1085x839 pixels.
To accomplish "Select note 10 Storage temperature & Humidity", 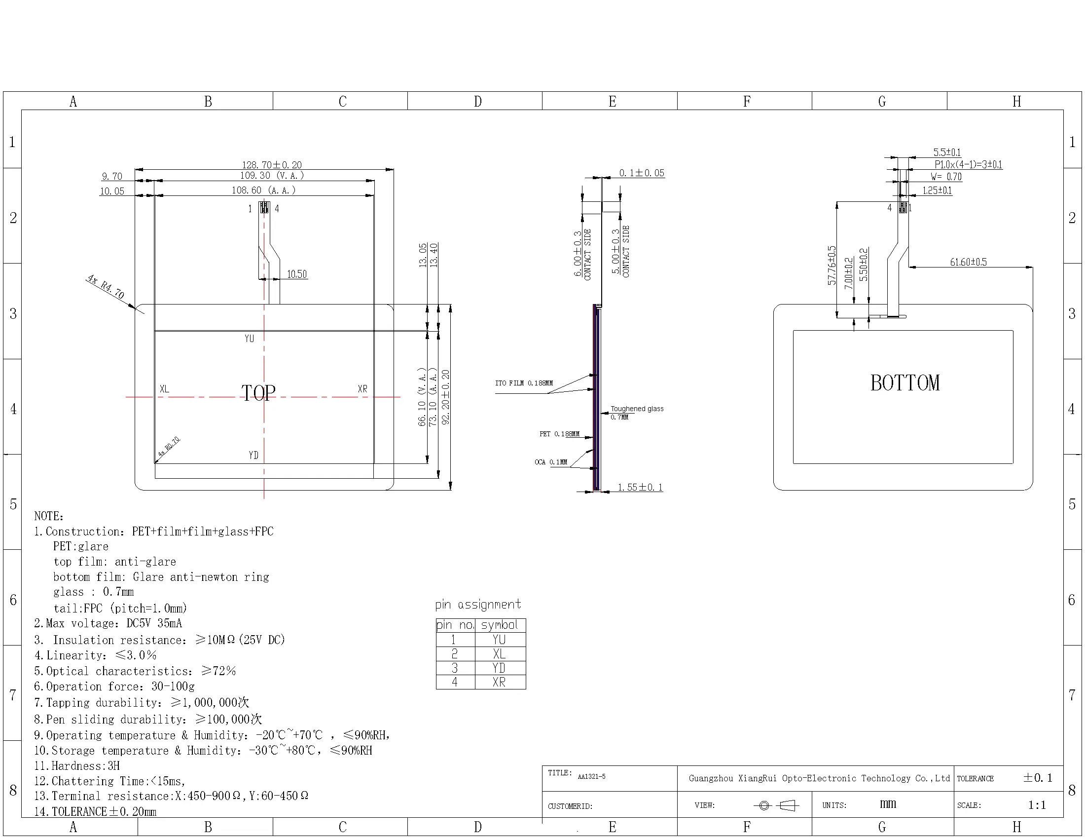I will (x=203, y=750).
